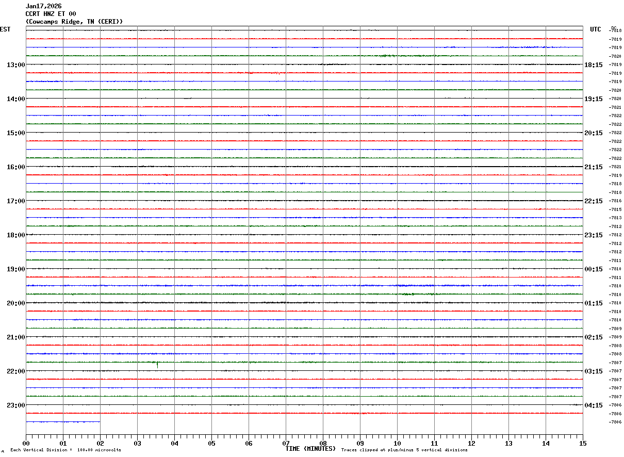This screenshot has height=457, width=624.
Task: Select the 18:00 EST row label
Action: click(15, 235)
